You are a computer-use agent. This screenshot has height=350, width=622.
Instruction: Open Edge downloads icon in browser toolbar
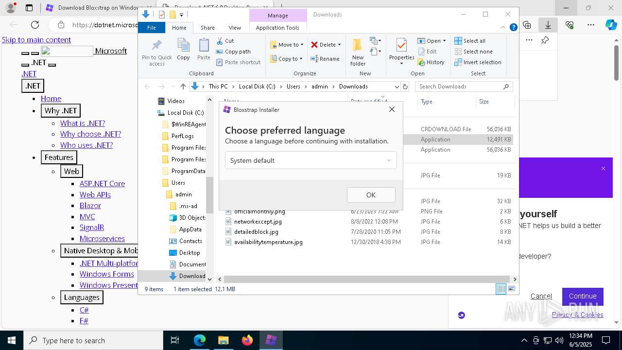(x=548, y=25)
